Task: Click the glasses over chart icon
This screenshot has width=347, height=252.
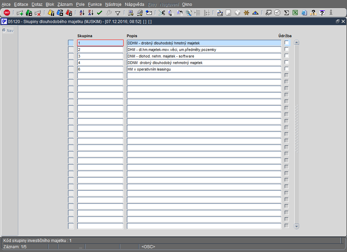Action: click(269, 13)
